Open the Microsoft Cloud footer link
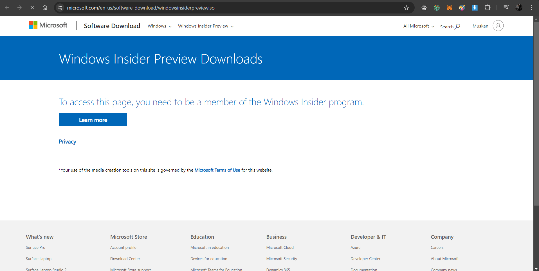Image resolution: width=539 pixels, height=271 pixels. coord(280,247)
